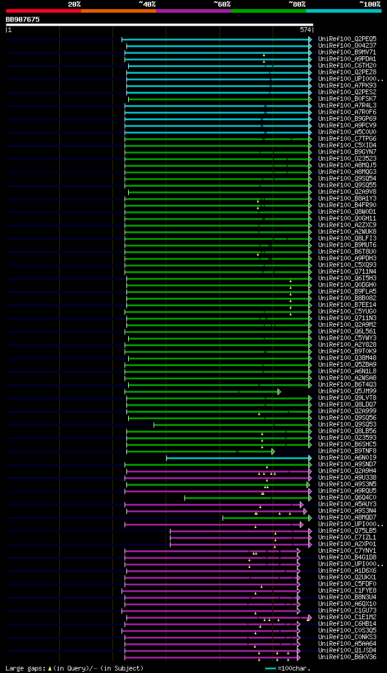The width and height of the screenshot is (387, 673).
Task: Click the cyan =100char. scale legend bar
Action: click(270, 668)
